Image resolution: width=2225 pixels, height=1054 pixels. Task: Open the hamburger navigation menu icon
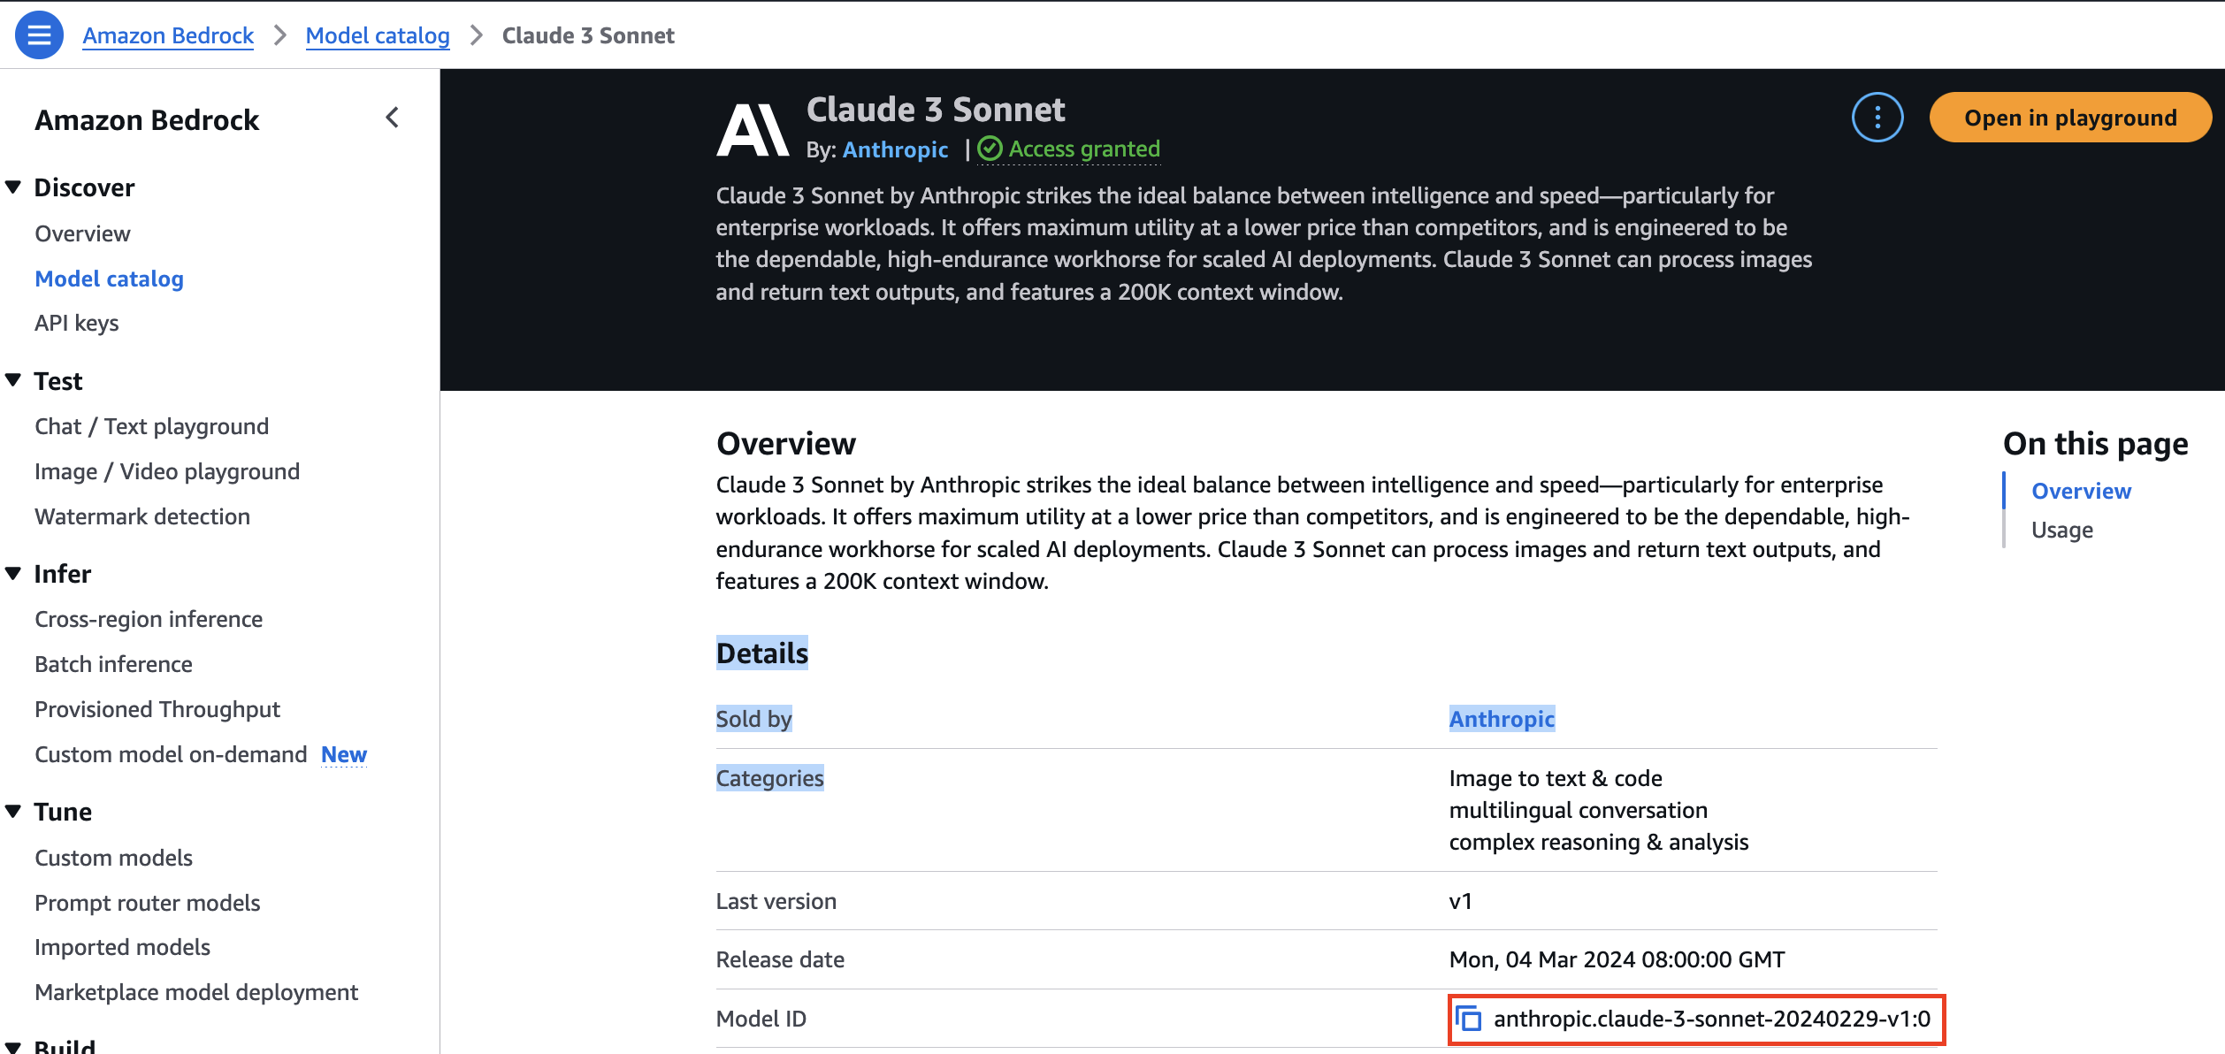[39, 35]
